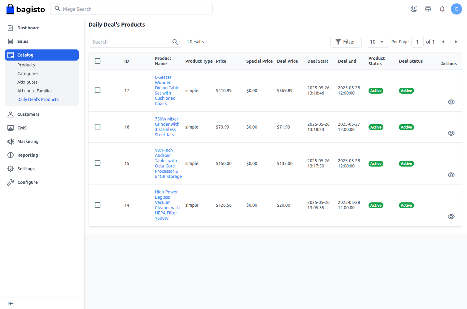The width and height of the screenshot is (467, 309).
Task: Click the $79.99 price cell
Action: click(x=222, y=127)
